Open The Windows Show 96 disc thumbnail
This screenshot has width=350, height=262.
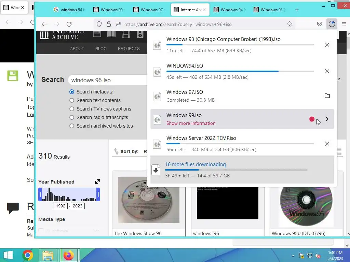coord(148,200)
